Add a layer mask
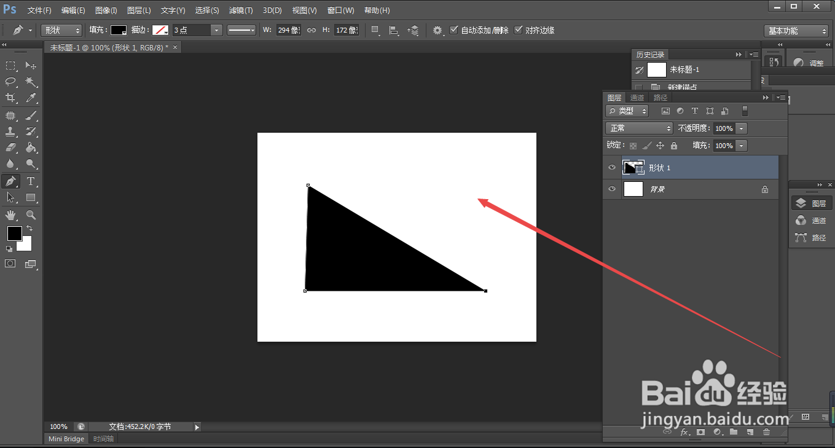Image resolution: width=835 pixels, height=448 pixels. [x=700, y=432]
